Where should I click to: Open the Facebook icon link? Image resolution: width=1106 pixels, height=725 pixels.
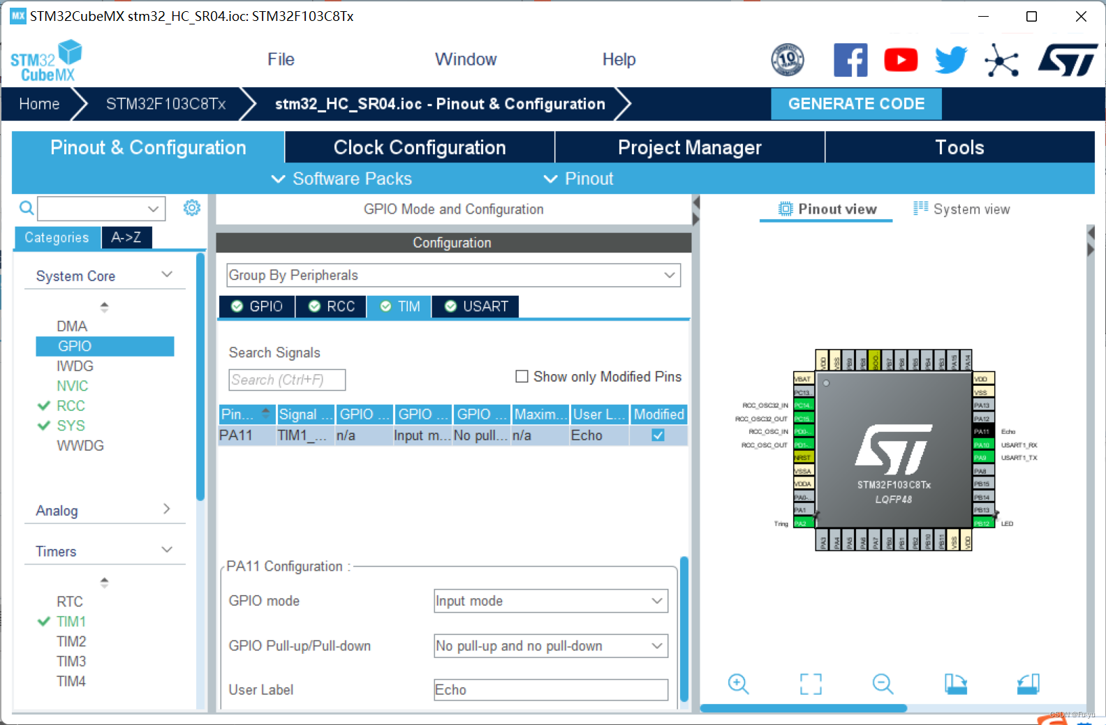pos(850,60)
